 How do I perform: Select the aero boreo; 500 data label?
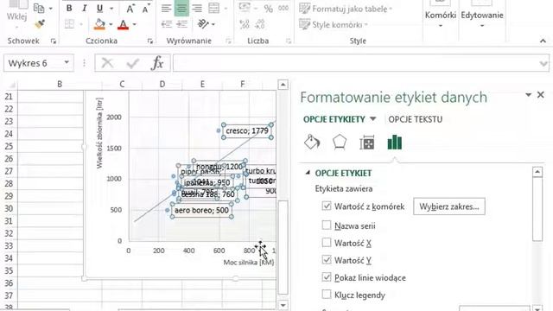click(x=201, y=211)
